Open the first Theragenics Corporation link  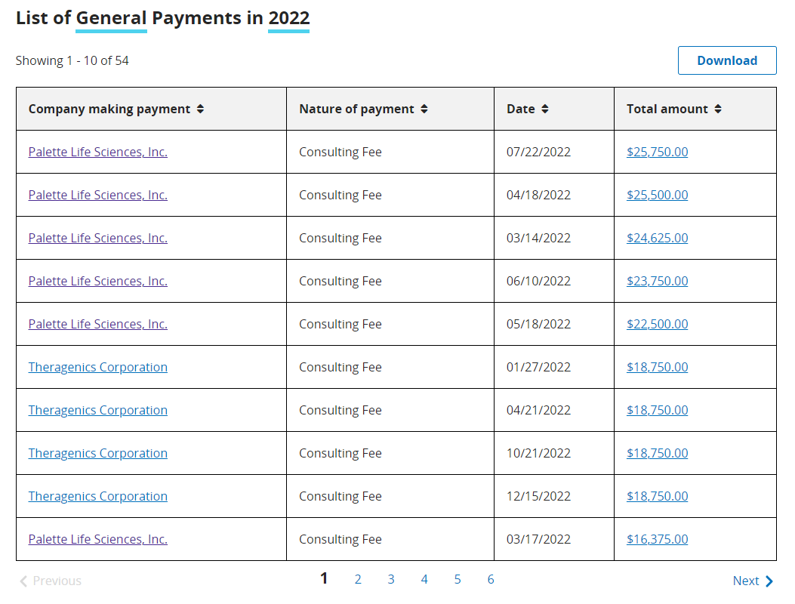coord(98,367)
